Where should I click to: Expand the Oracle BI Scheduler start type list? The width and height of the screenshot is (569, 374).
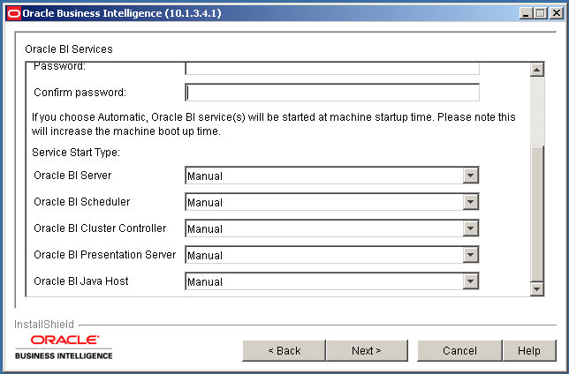[470, 202]
